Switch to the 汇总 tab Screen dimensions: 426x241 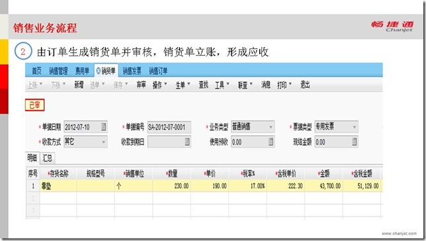coord(48,158)
